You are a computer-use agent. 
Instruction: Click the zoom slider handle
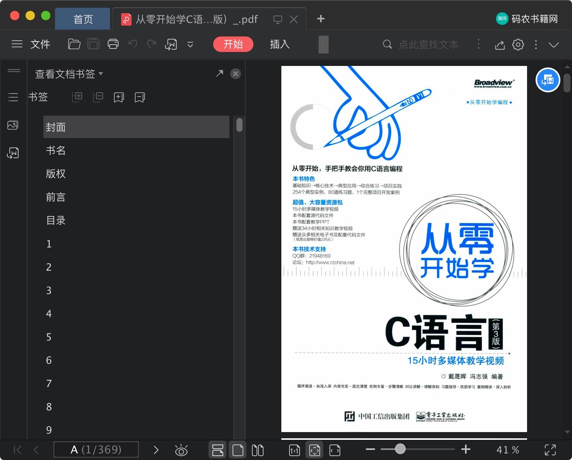point(400,449)
